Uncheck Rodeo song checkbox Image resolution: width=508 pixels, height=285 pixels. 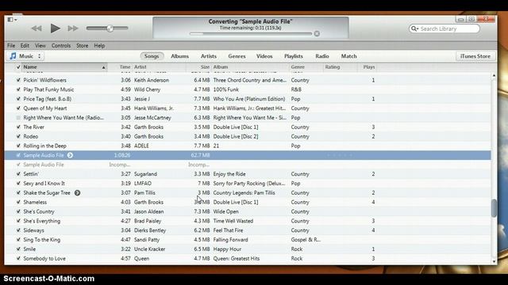tap(18, 136)
